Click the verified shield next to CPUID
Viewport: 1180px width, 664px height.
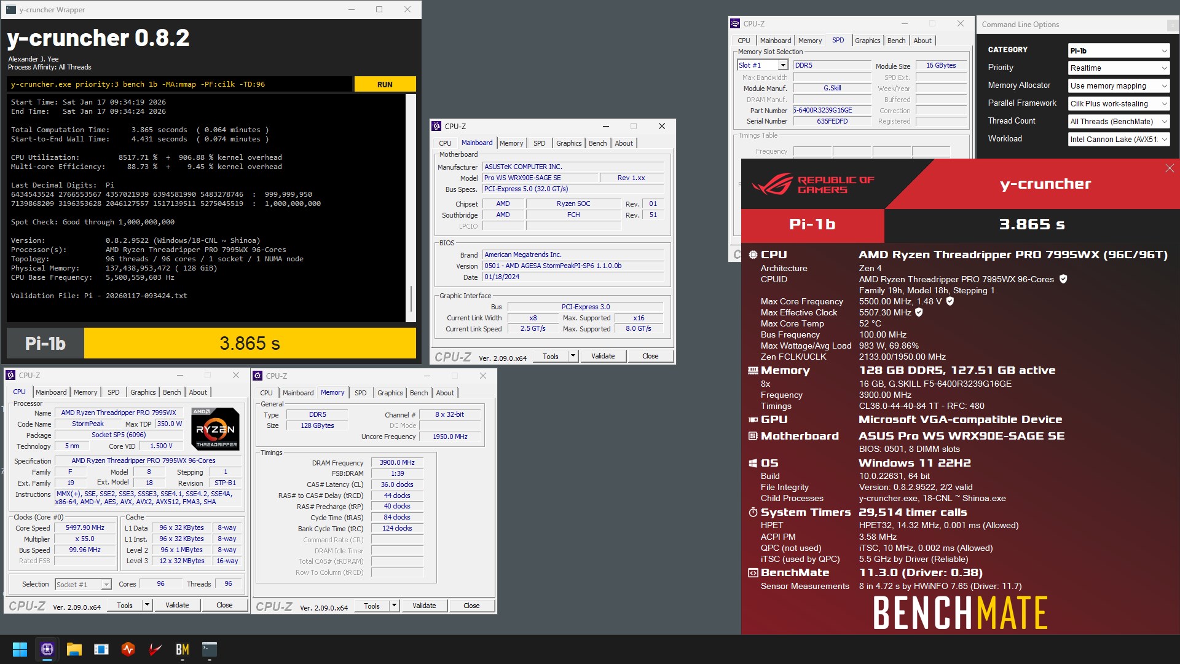pyautogui.click(x=1063, y=279)
